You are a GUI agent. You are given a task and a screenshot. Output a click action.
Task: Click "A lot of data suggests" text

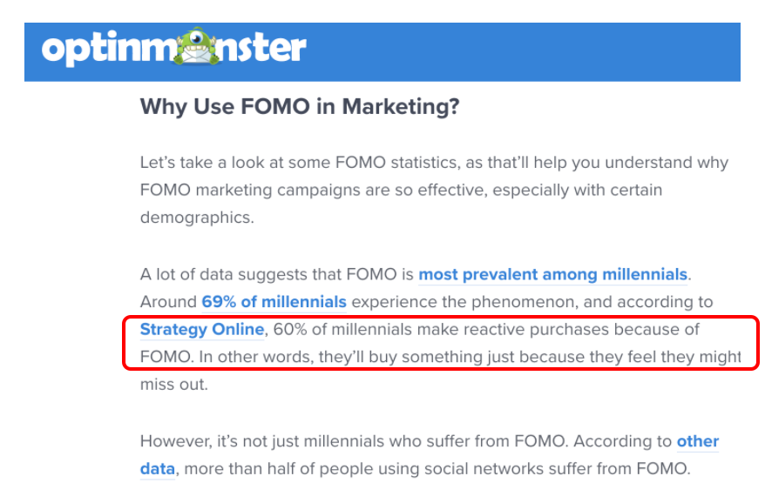[x=226, y=274]
